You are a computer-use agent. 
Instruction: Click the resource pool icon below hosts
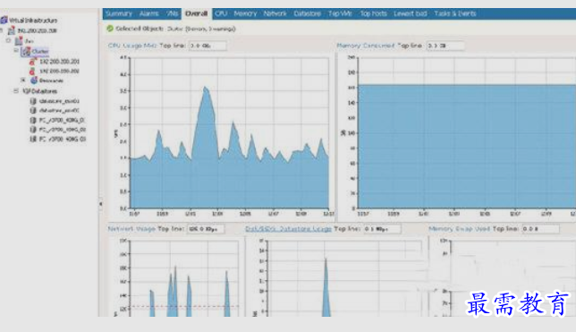click(x=34, y=81)
